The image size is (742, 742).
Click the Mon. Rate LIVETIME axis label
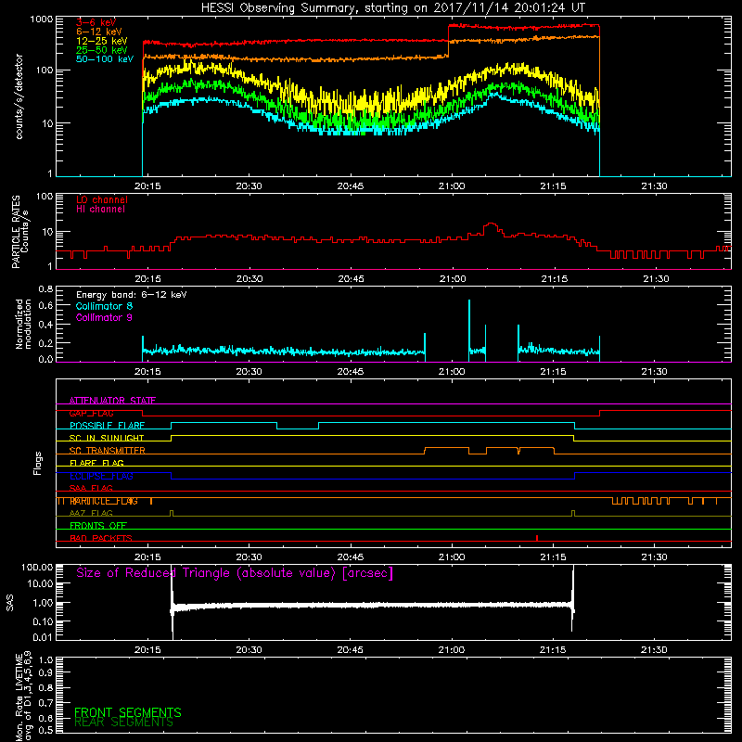pos(23,697)
